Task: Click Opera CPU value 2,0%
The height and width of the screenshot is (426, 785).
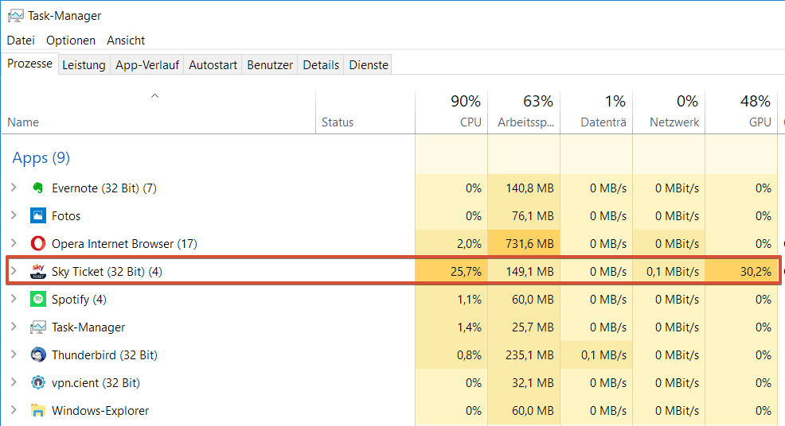Action: pyautogui.click(x=469, y=244)
